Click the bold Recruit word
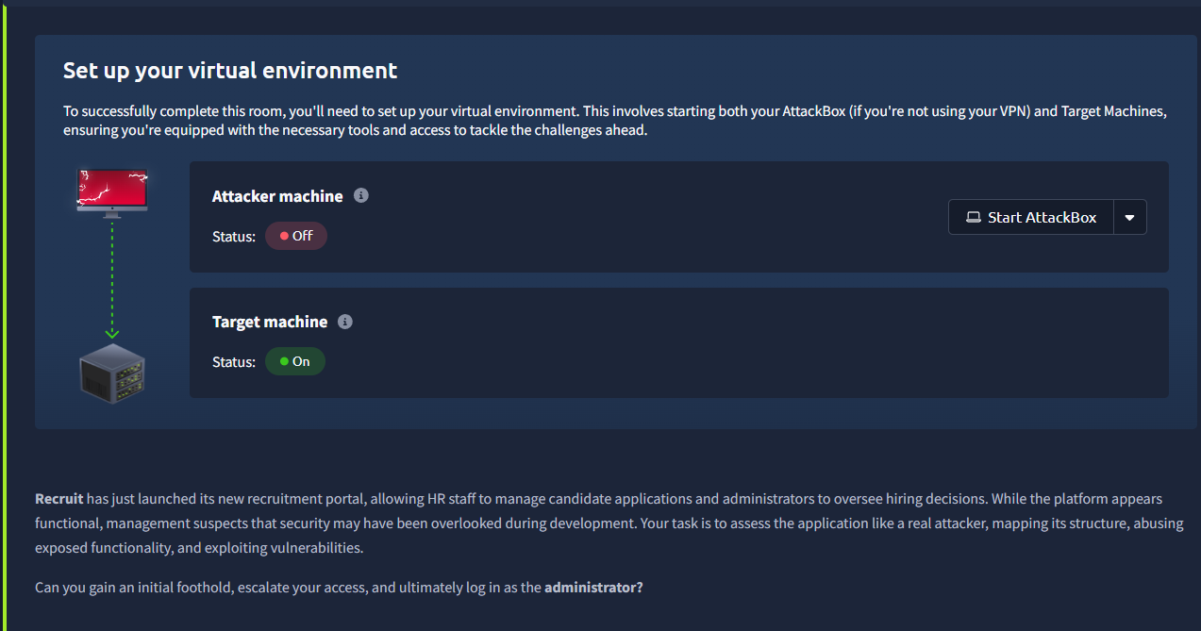The height and width of the screenshot is (631, 1201). 59,498
